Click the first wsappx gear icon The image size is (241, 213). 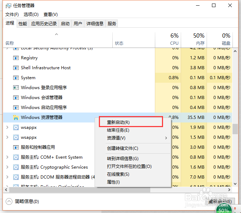coord(16,127)
